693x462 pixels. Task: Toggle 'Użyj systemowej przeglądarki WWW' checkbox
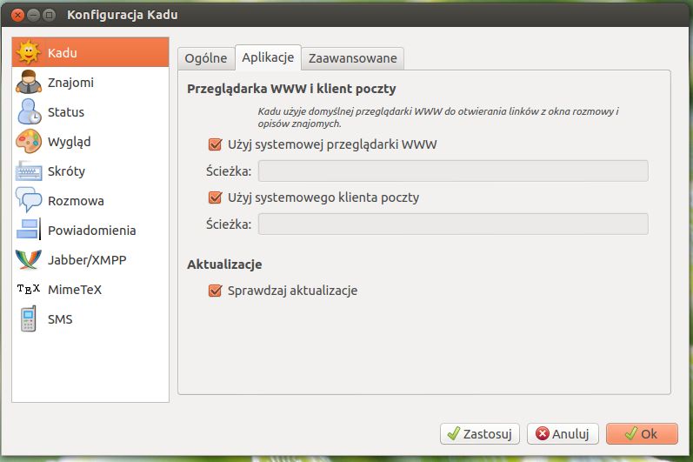click(215, 144)
